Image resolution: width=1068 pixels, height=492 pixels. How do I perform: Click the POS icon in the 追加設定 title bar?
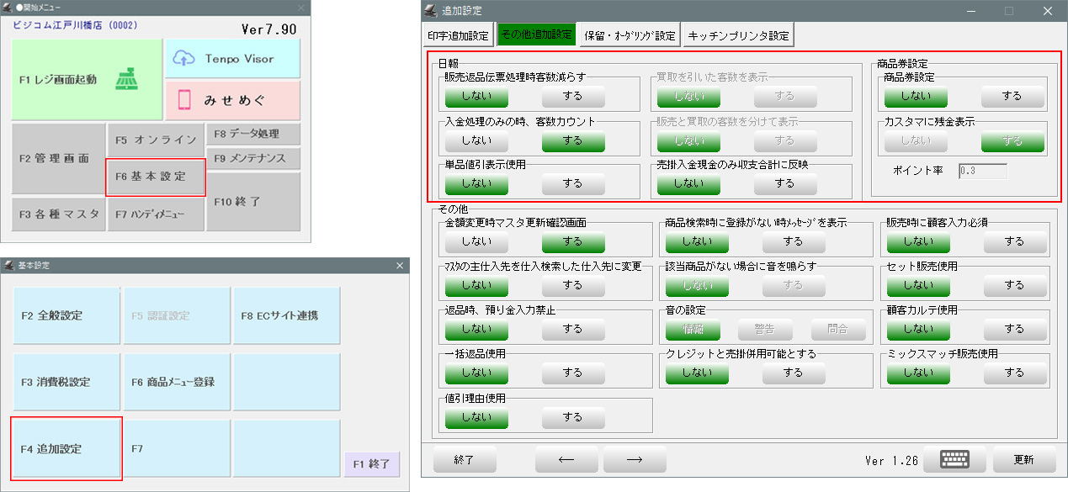428,10
